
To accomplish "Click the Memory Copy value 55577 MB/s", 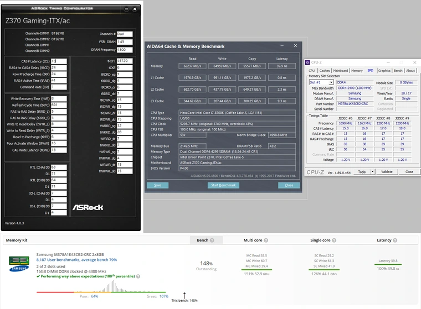I will pos(252,66).
